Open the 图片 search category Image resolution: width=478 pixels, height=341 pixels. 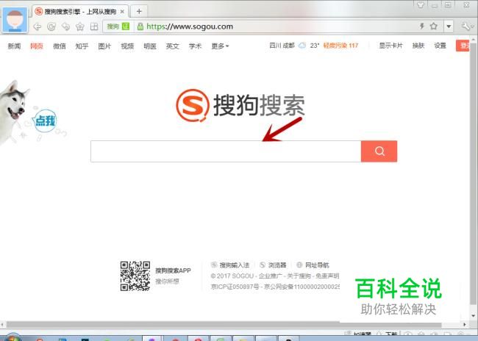pyautogui.click(x=104, y=46)
